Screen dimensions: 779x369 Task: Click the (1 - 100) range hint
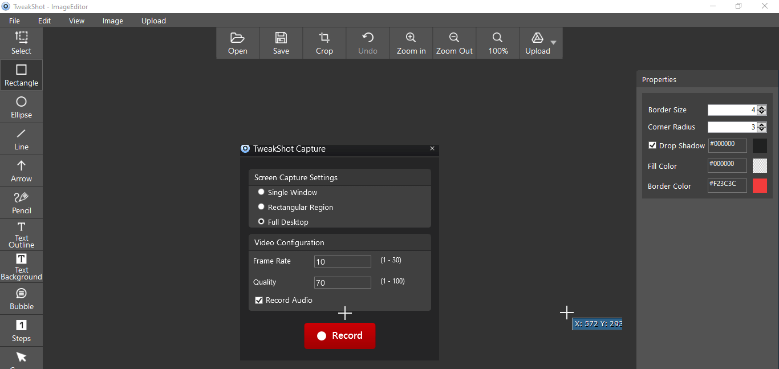tap(392, 281)
